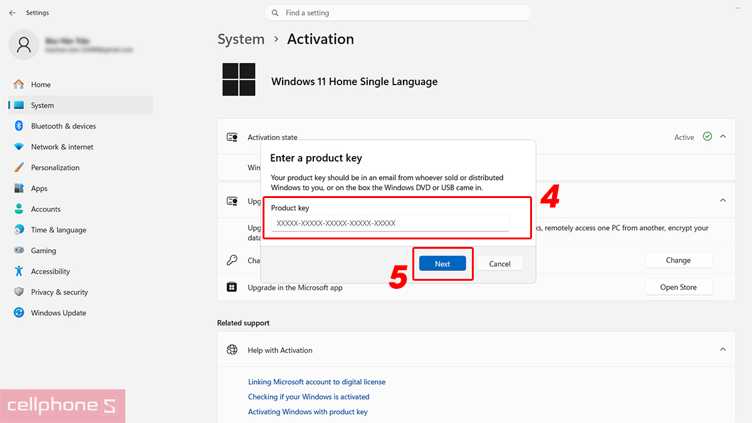This screenshot has height=423, width=752.
Task: Click Next in product key dialog
Action: 442,264
